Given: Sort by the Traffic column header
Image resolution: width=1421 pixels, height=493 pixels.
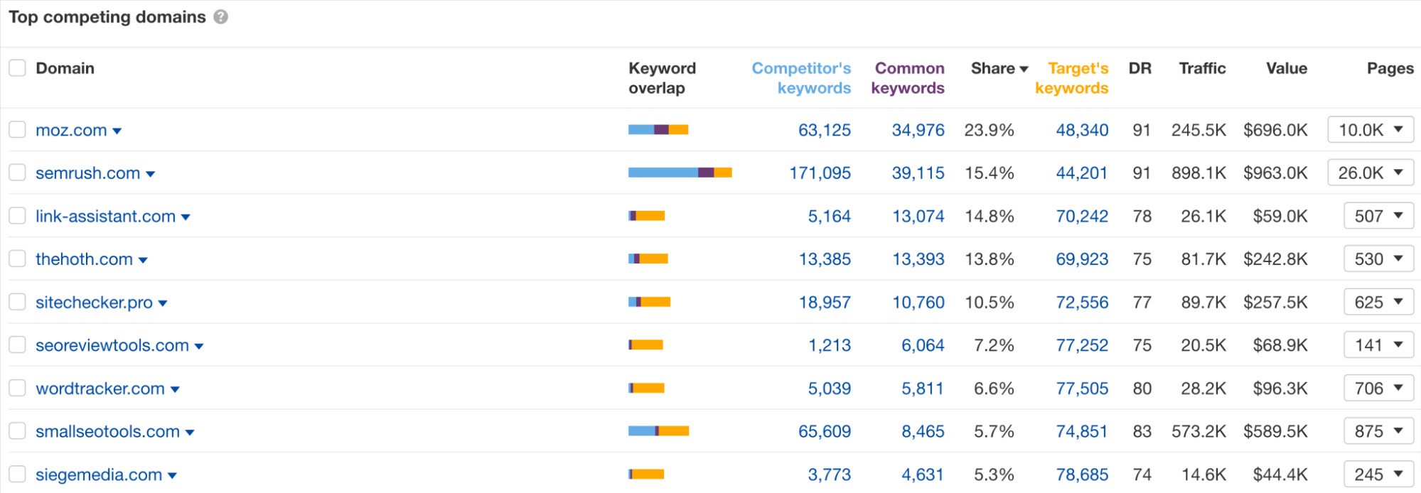Looking at the screenshot, I should pyautogui.click(x=1202, y=68).
